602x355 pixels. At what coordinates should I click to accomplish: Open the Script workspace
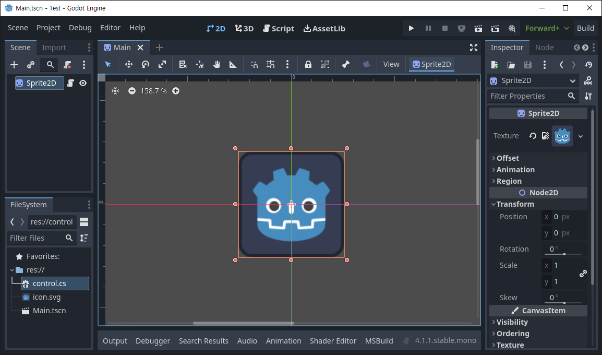coord(279,28)
